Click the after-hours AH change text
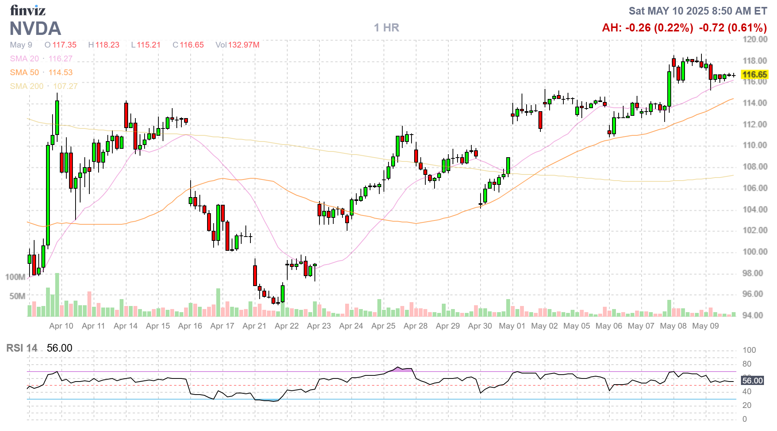Image resolution: width=777 pixels, height=431 pixels. pyautogui.click(x=647, y=28)
